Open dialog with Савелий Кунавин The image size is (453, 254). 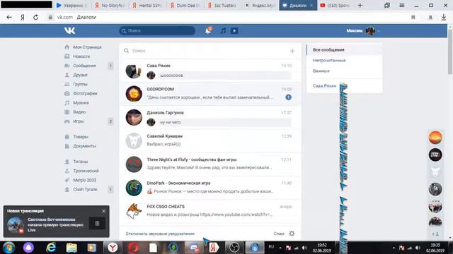point(210,140)
